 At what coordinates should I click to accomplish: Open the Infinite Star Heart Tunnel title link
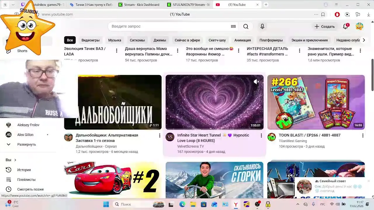point(213,138)
